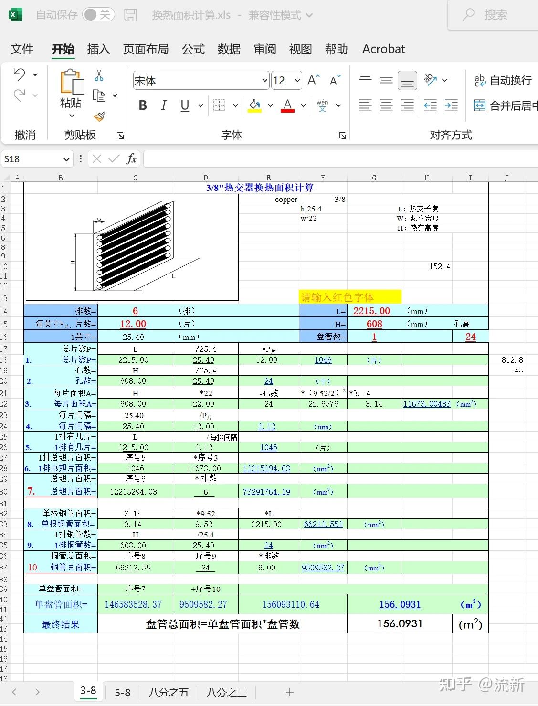Open font settings dialog launcher
Viewport: 538px width, 706px height.
pyautogui.click(x=342, y=136)
